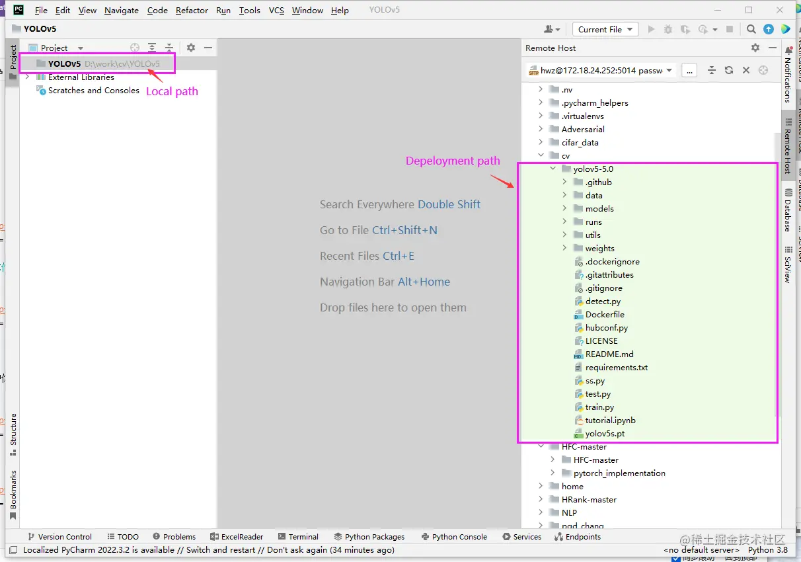
Task: Open the Code With Me user icon
Action: (552, 29)
